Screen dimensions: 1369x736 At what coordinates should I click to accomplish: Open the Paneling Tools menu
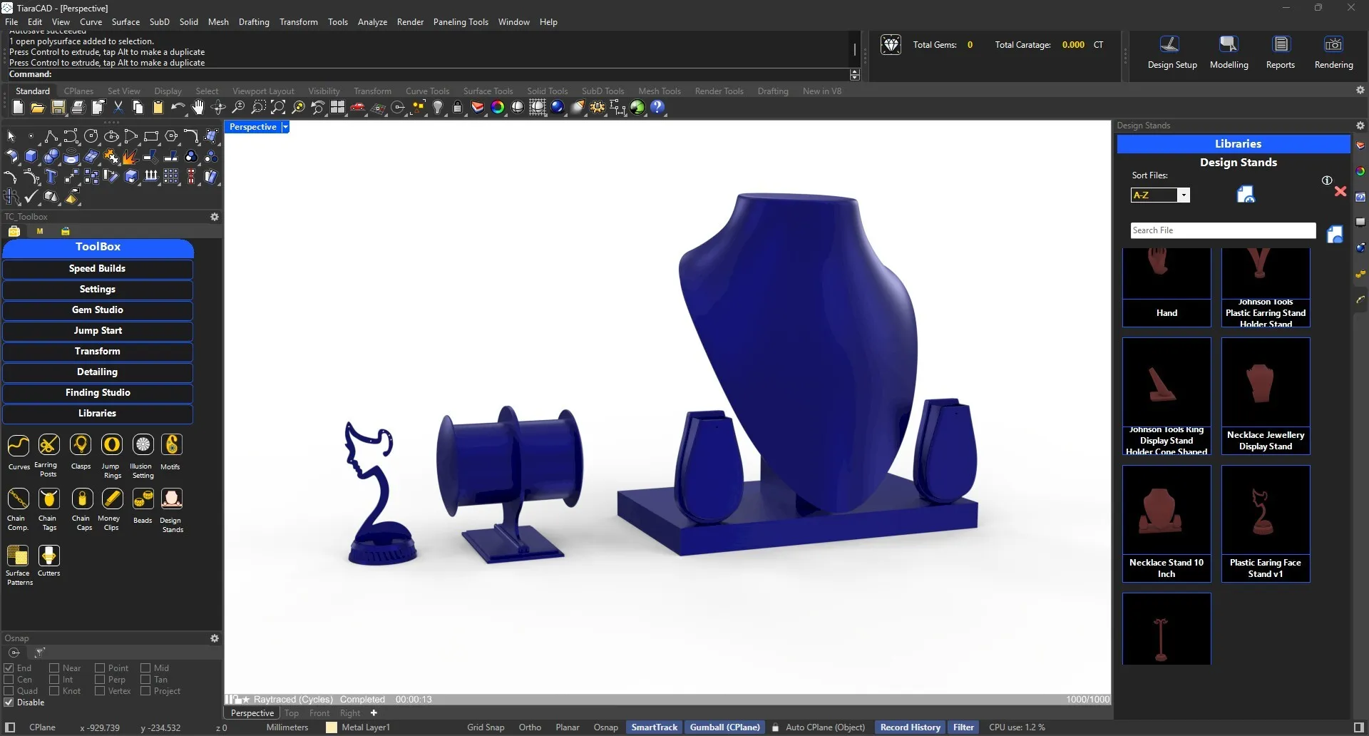[x=460, y=22]
